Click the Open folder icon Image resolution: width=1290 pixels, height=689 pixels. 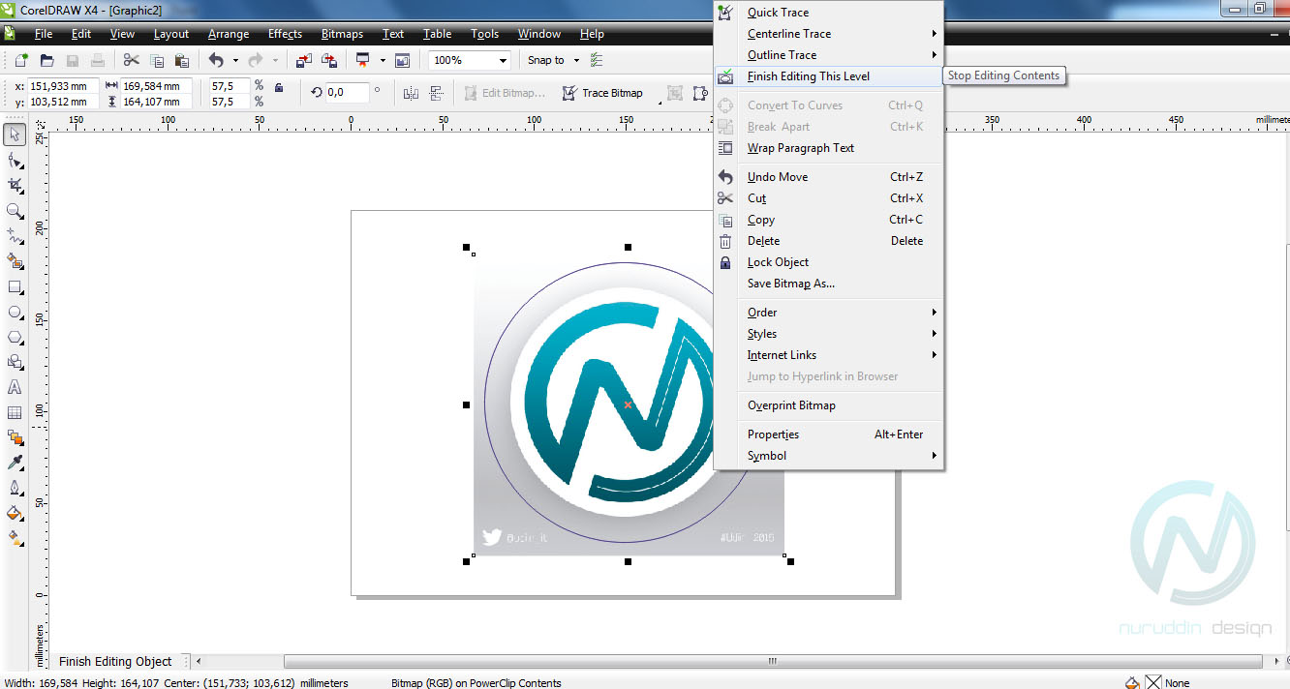point(46,60)
